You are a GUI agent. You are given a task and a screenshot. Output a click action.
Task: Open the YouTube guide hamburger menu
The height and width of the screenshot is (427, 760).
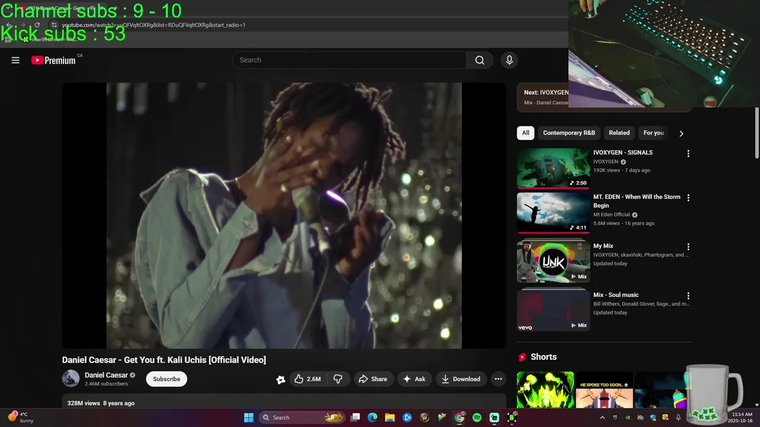pos(15,60)
